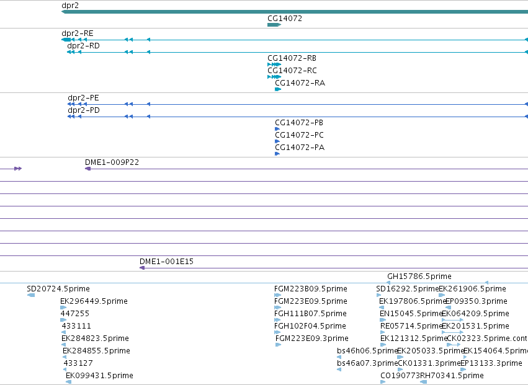Viewport: 528px width, 385px height.
Task: Click the CG14072-PB protein arrow glyph
Action: [x=277, y=129]
